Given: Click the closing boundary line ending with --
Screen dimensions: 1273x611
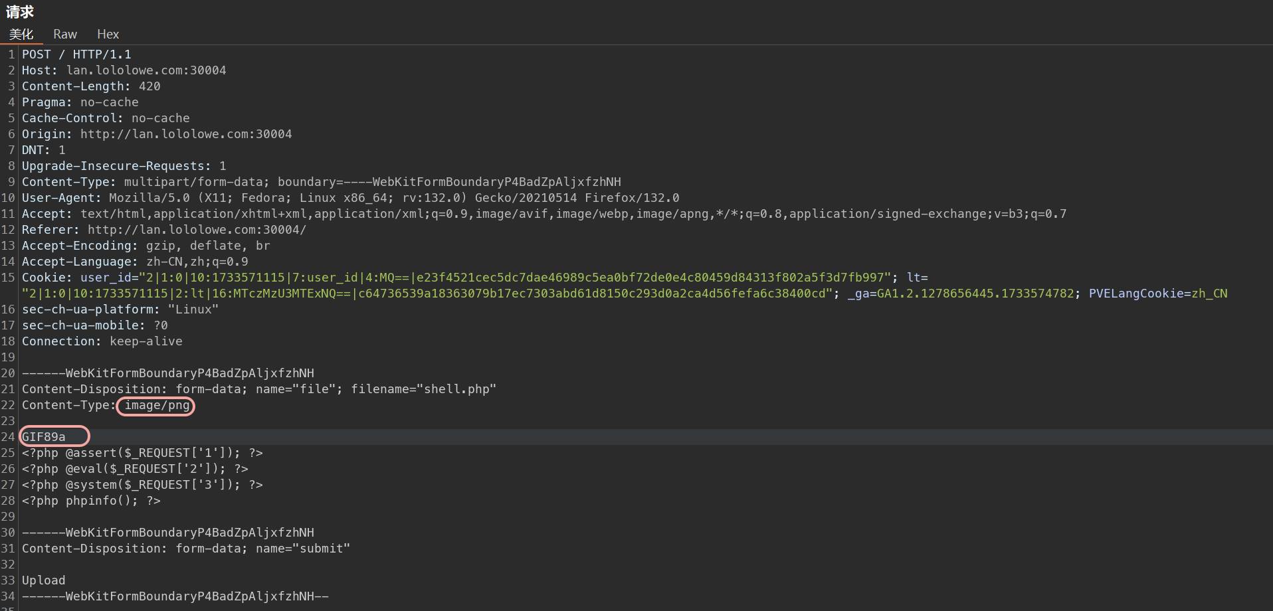Looking at the screenshot, I should coord(175,596).
